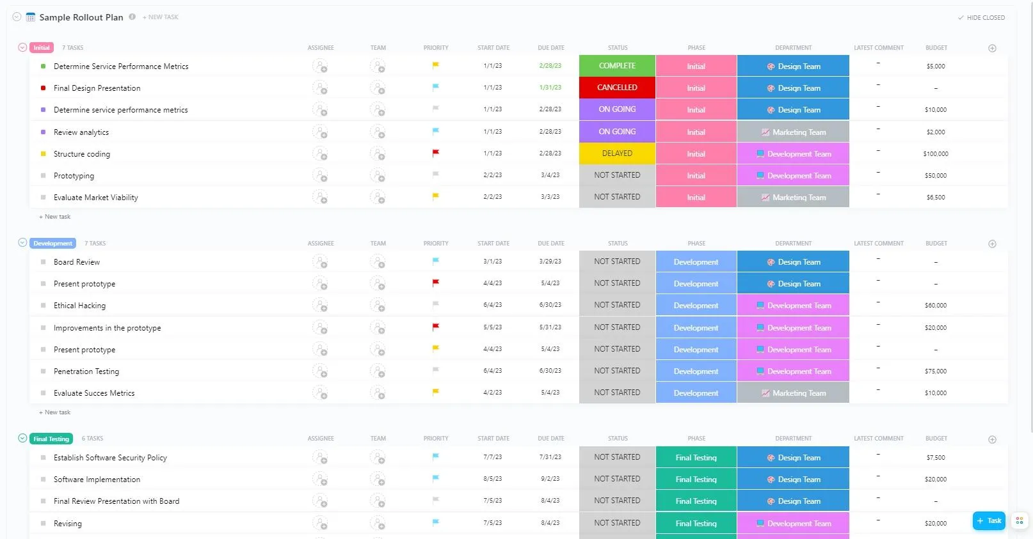Add assignee for Final Design Presentation
The width and height of the screenshot is (1033, 539).
[320, 88]
